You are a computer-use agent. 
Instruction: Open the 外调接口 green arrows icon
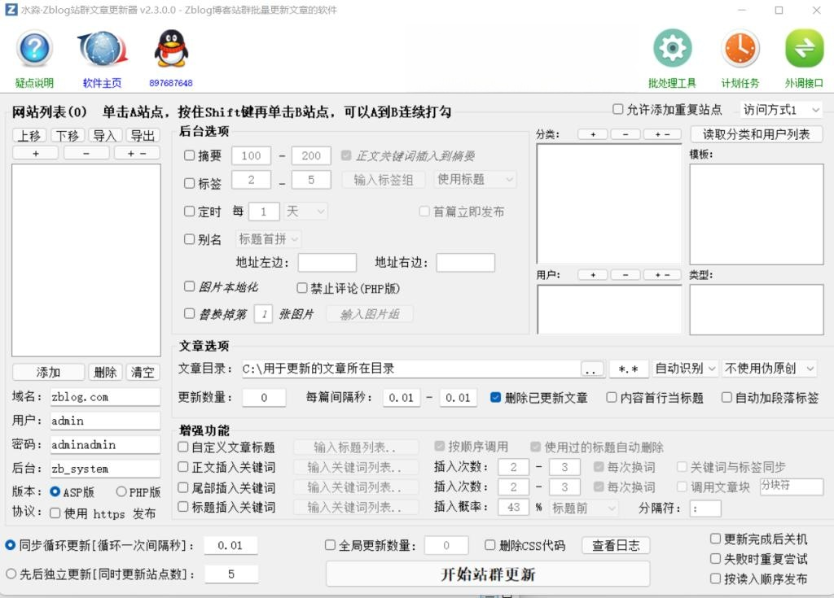pyautogui.click(x=804, y=50)
